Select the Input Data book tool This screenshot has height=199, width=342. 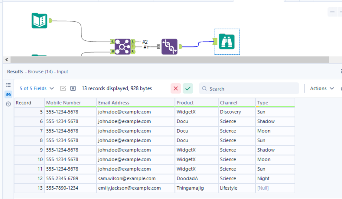coord(39,20)
